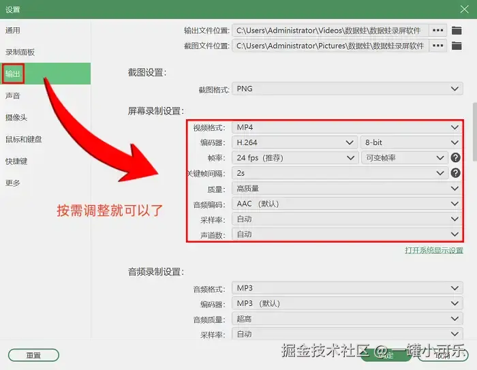The height and width of the screenshot is (370, 477).
Task: Expand the PNG screenshot format dropdown
Action: 348,89
